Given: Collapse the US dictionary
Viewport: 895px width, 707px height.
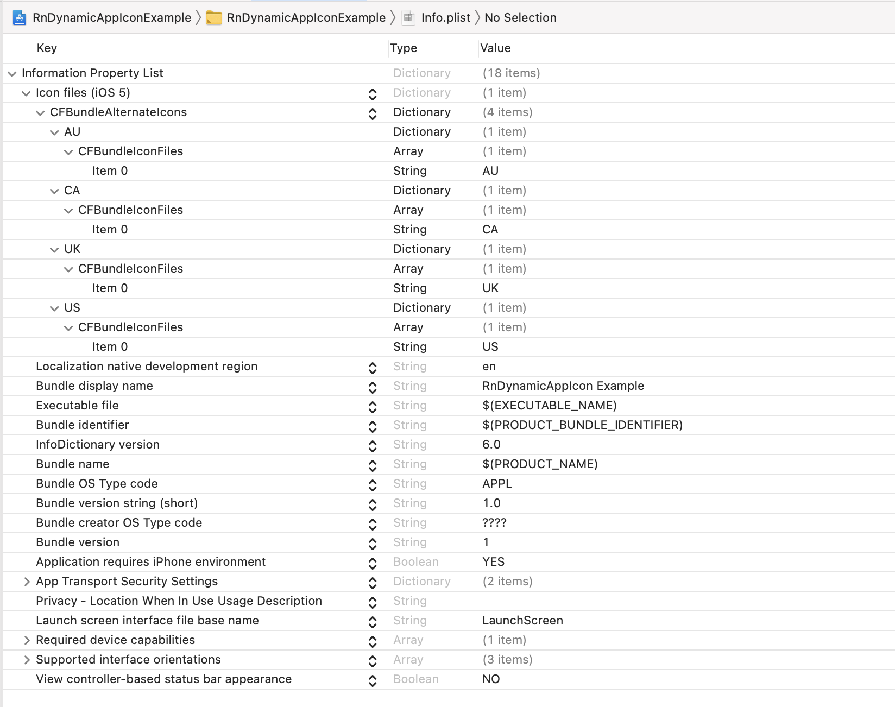Looking at the screenshot, I should pos(54,308).
